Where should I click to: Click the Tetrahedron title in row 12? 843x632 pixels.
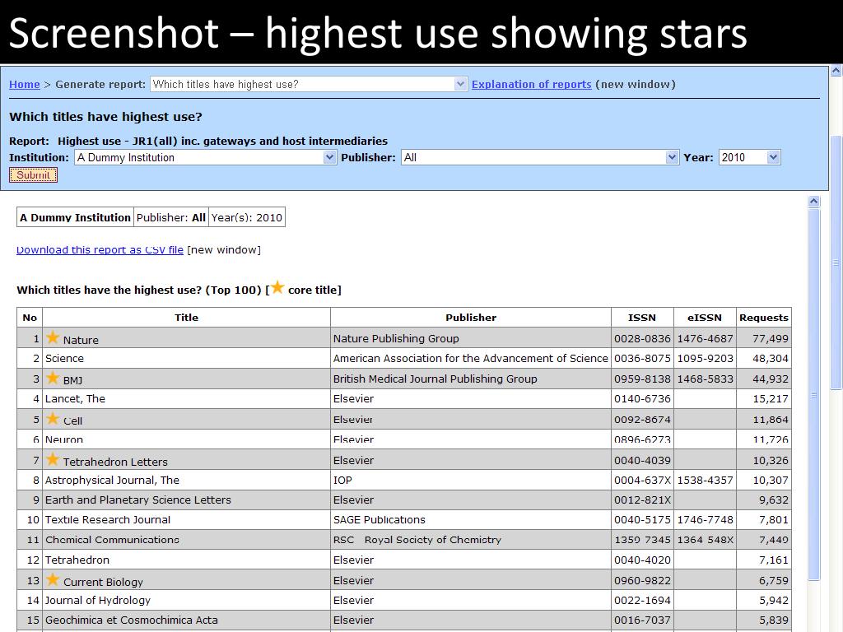[x=77, y=560]
